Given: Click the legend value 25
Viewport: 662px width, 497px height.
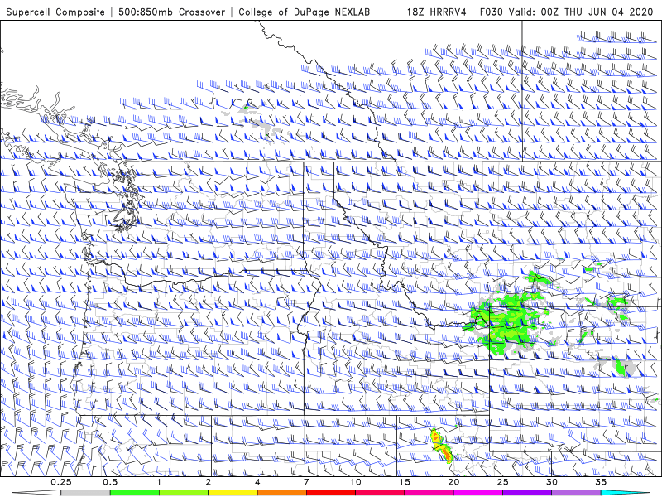Looking at the screenshot, I should 502,482.
